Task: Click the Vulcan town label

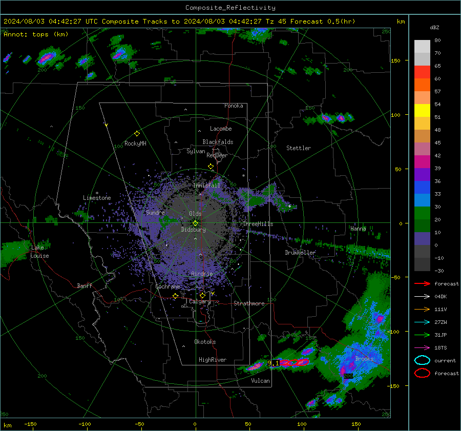Action: click(x=260, y=381)
